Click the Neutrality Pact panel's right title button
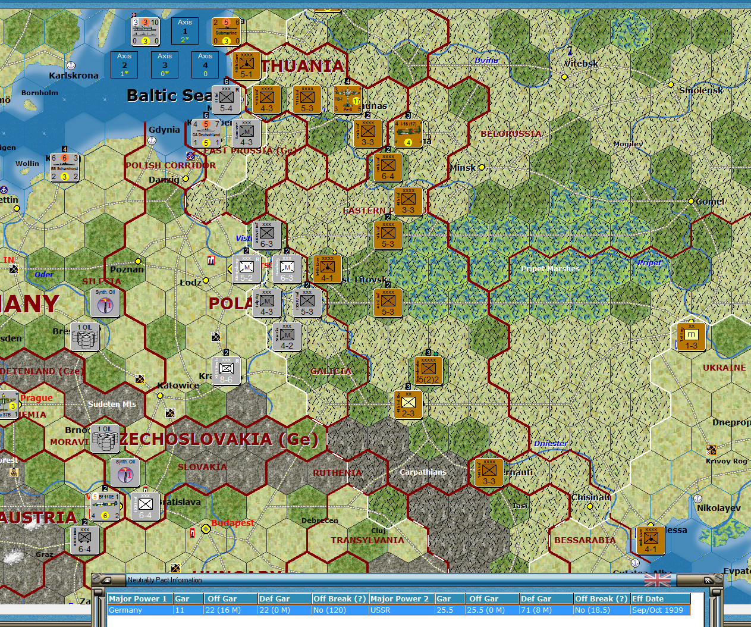This screenshot has height=627, width=751. (708, 580)
